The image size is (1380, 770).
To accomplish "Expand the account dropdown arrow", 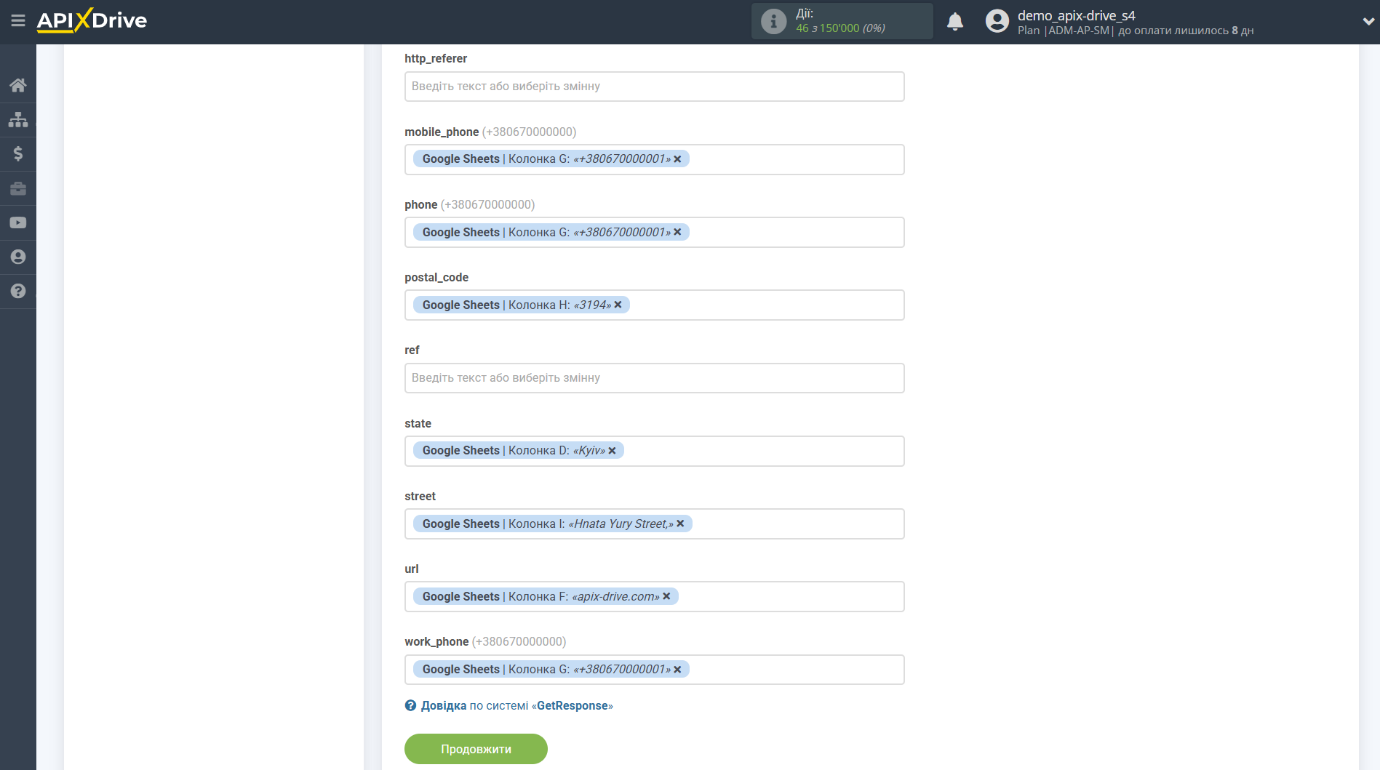I will [x=1368, y=21].
